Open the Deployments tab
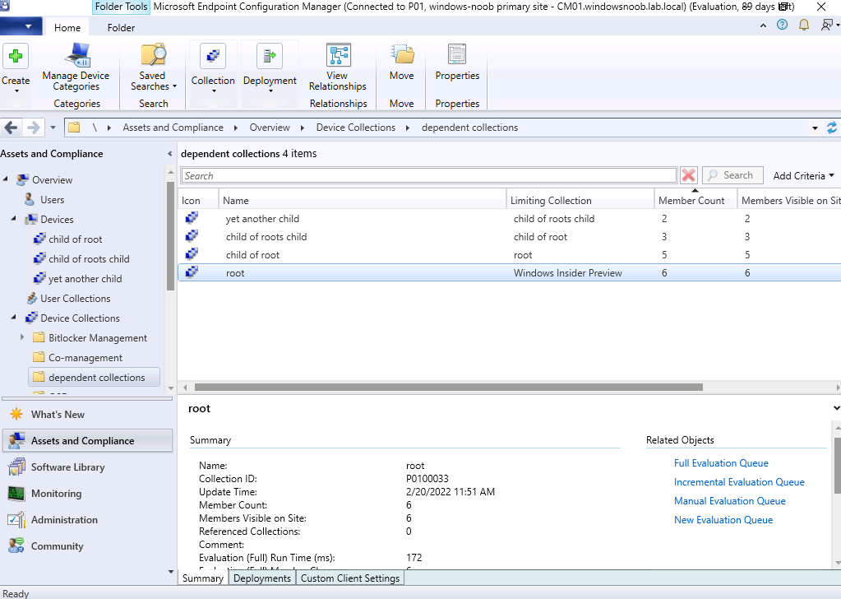 (x=262, y=578)
